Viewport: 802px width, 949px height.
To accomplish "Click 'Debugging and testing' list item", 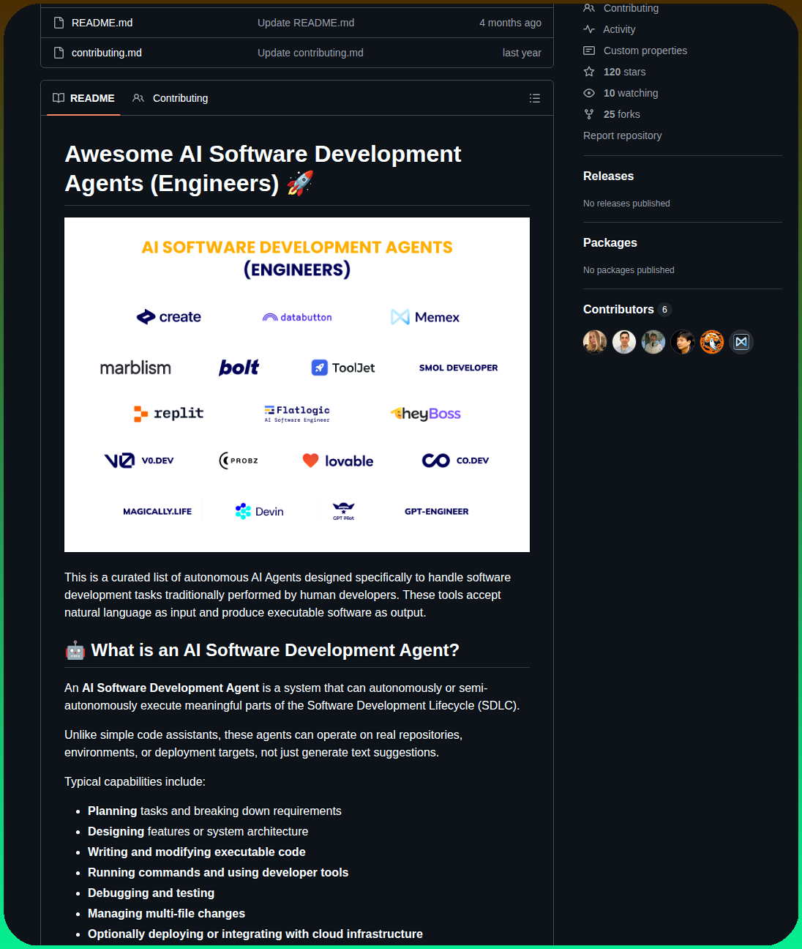I will point(151,893).
